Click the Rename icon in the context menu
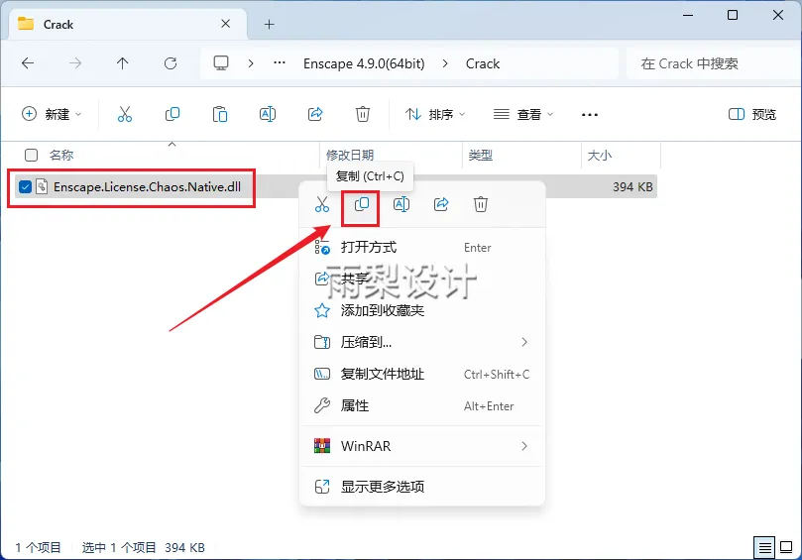 (401, 204)
